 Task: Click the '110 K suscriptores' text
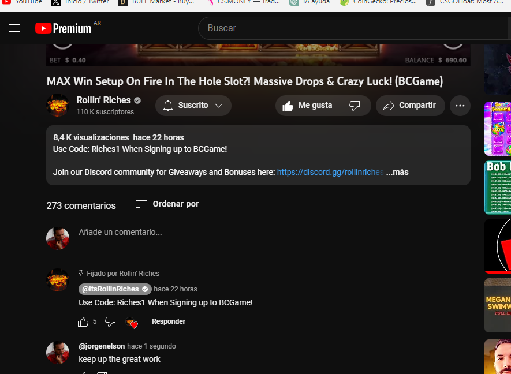(x=105, y=112)
